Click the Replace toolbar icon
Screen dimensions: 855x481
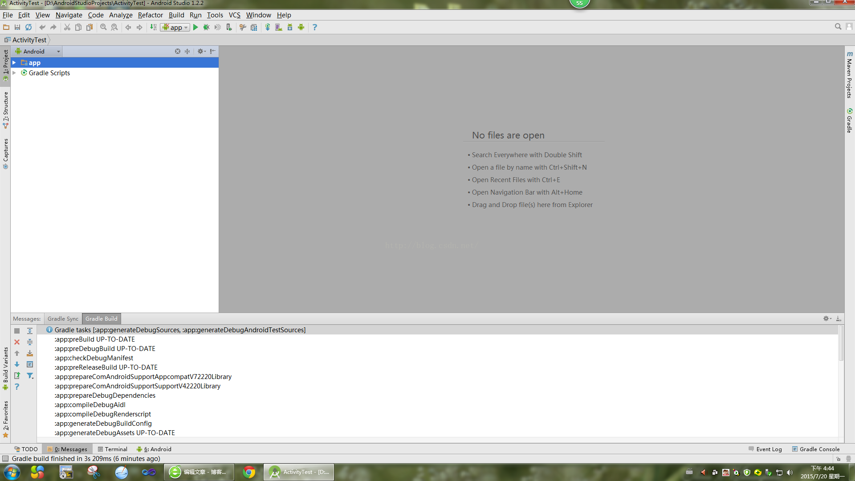click(114, 27)
